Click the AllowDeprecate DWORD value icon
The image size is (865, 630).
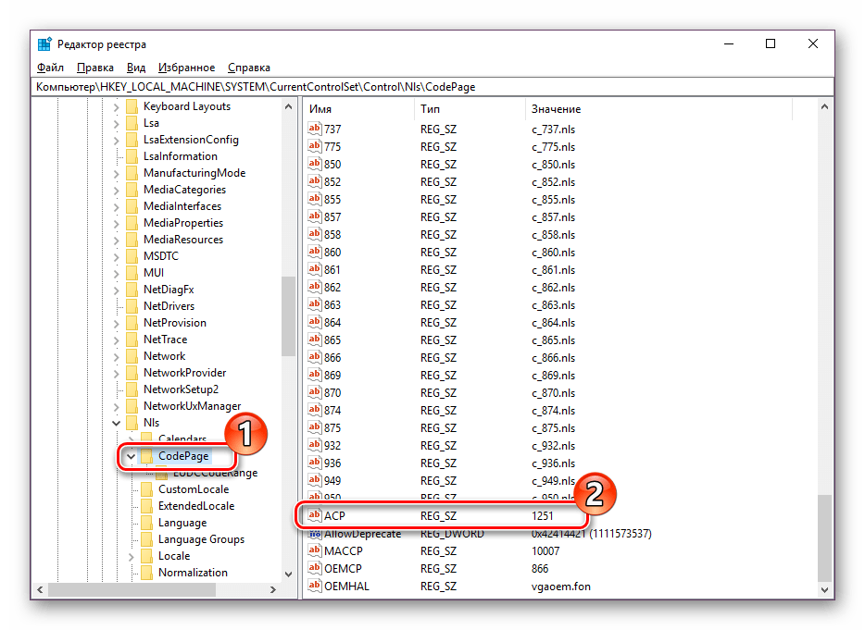coord(314,534)
